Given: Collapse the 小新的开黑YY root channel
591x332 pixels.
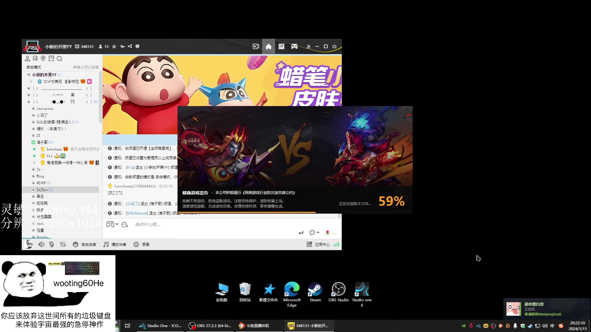Looking at the screenshot, I should pyautogui.click(x=29, y=75).
